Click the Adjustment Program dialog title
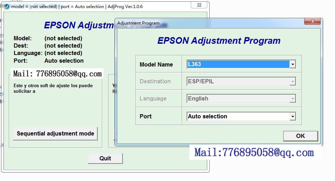 click(x=138, y=23)
